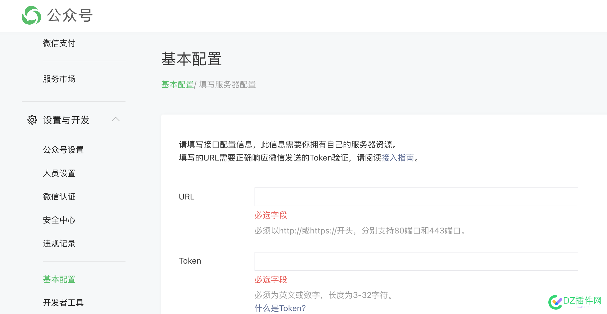Click the 设置与开发 section label
Image resolution: width=607 pixels, height=314 pixels.
(x=66, y=120)
